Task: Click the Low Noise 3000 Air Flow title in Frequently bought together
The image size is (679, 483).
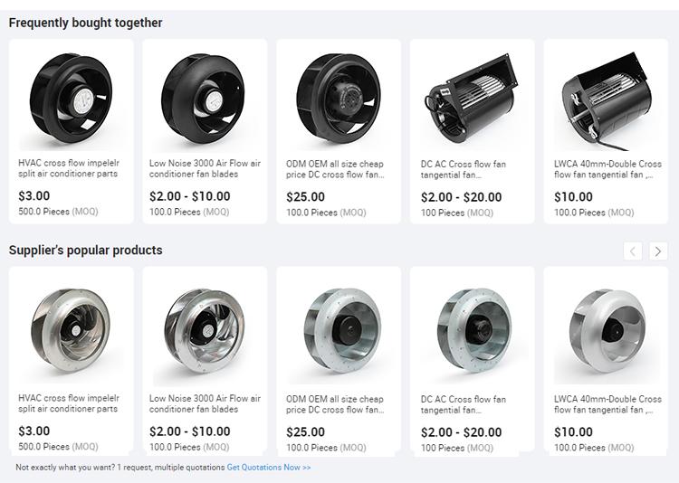Action: pos(205,169)
